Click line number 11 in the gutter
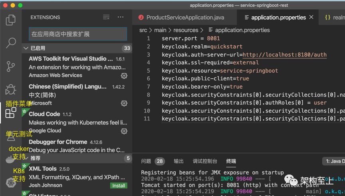 (147, 118)
